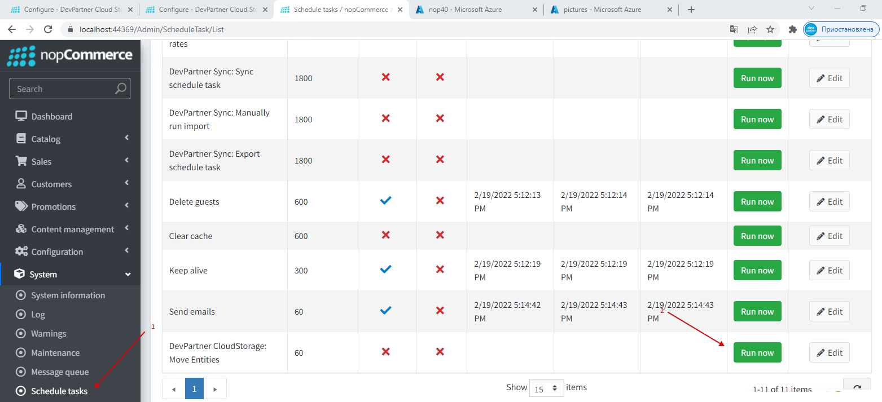Edit the CloudStorage Move Entities row

pos(829,352)
